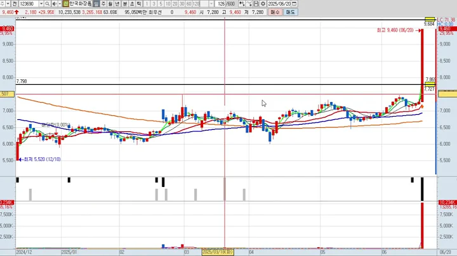457x256 pixels.
Task: Select the 3 interval button
Action: 154,4
